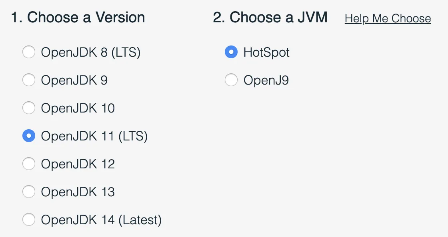Click the "OpenJDK 10" label text

click(78, 108)
